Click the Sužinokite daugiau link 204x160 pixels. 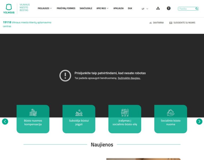[x=129, y=78]
